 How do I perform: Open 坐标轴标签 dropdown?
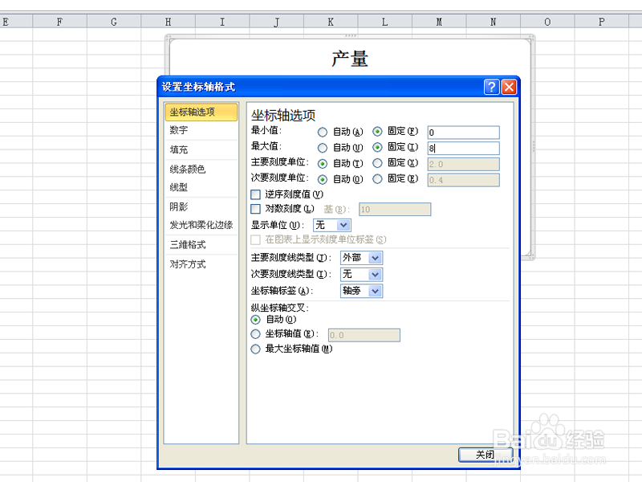[x=362, y=291]
